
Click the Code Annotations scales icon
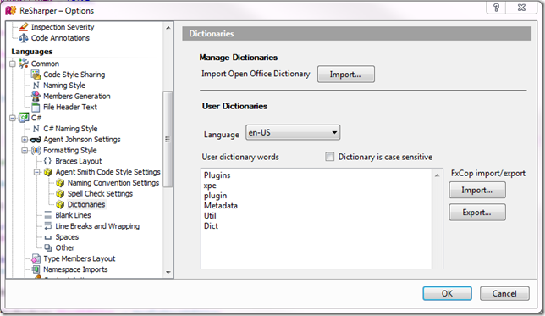24,37
